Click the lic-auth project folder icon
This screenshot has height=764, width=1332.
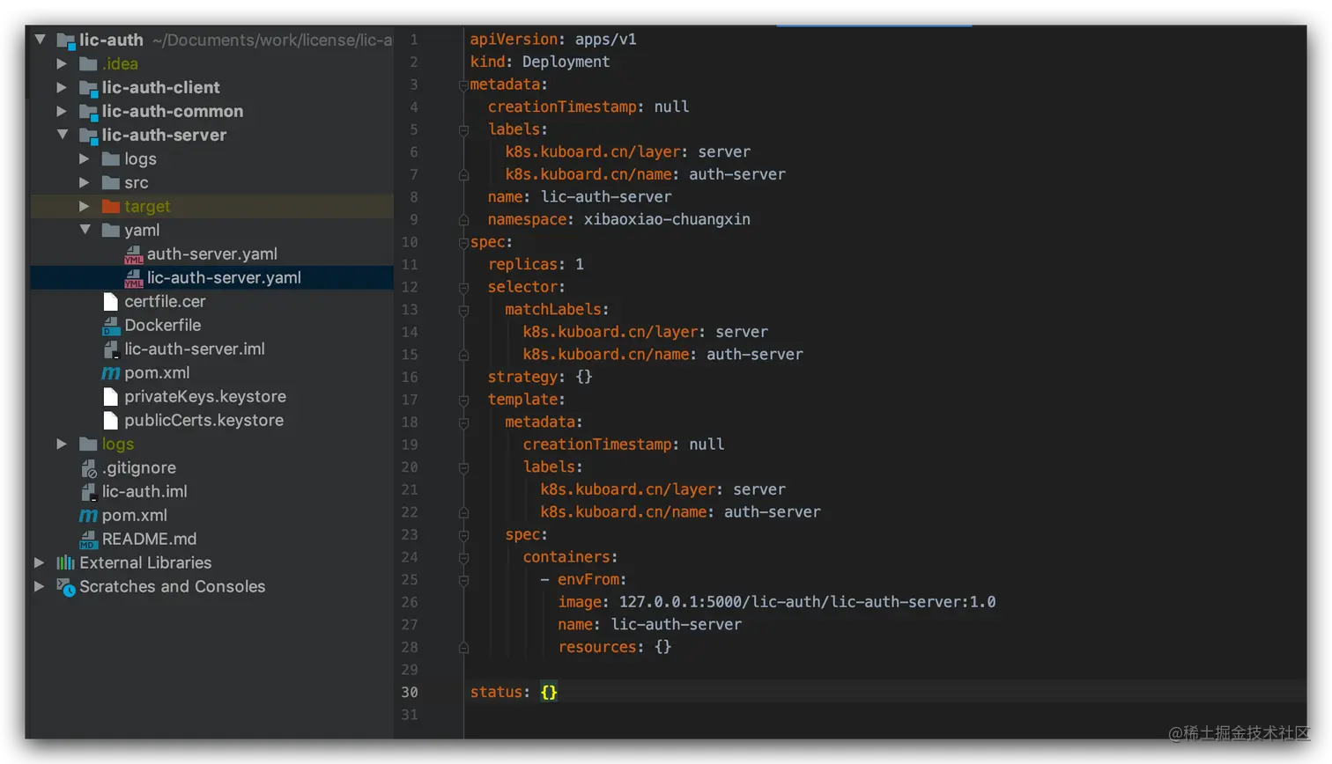click(65, 40)
